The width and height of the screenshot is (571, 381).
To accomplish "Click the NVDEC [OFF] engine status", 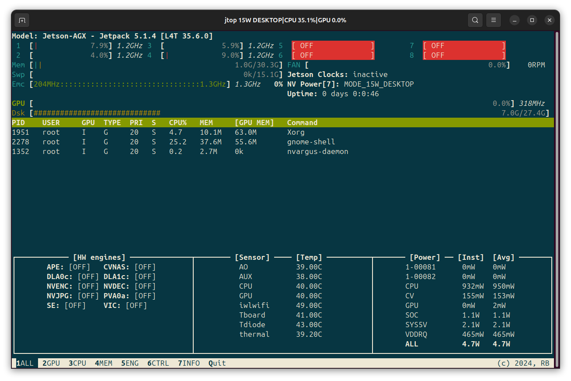I will (x=130, y=286).
